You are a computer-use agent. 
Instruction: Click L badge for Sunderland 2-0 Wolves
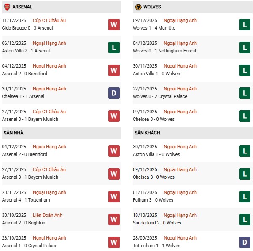click(245, 219)
